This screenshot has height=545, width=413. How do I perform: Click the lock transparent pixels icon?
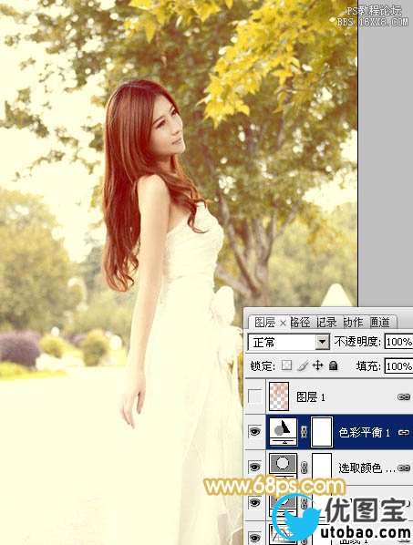pos(286,365)
